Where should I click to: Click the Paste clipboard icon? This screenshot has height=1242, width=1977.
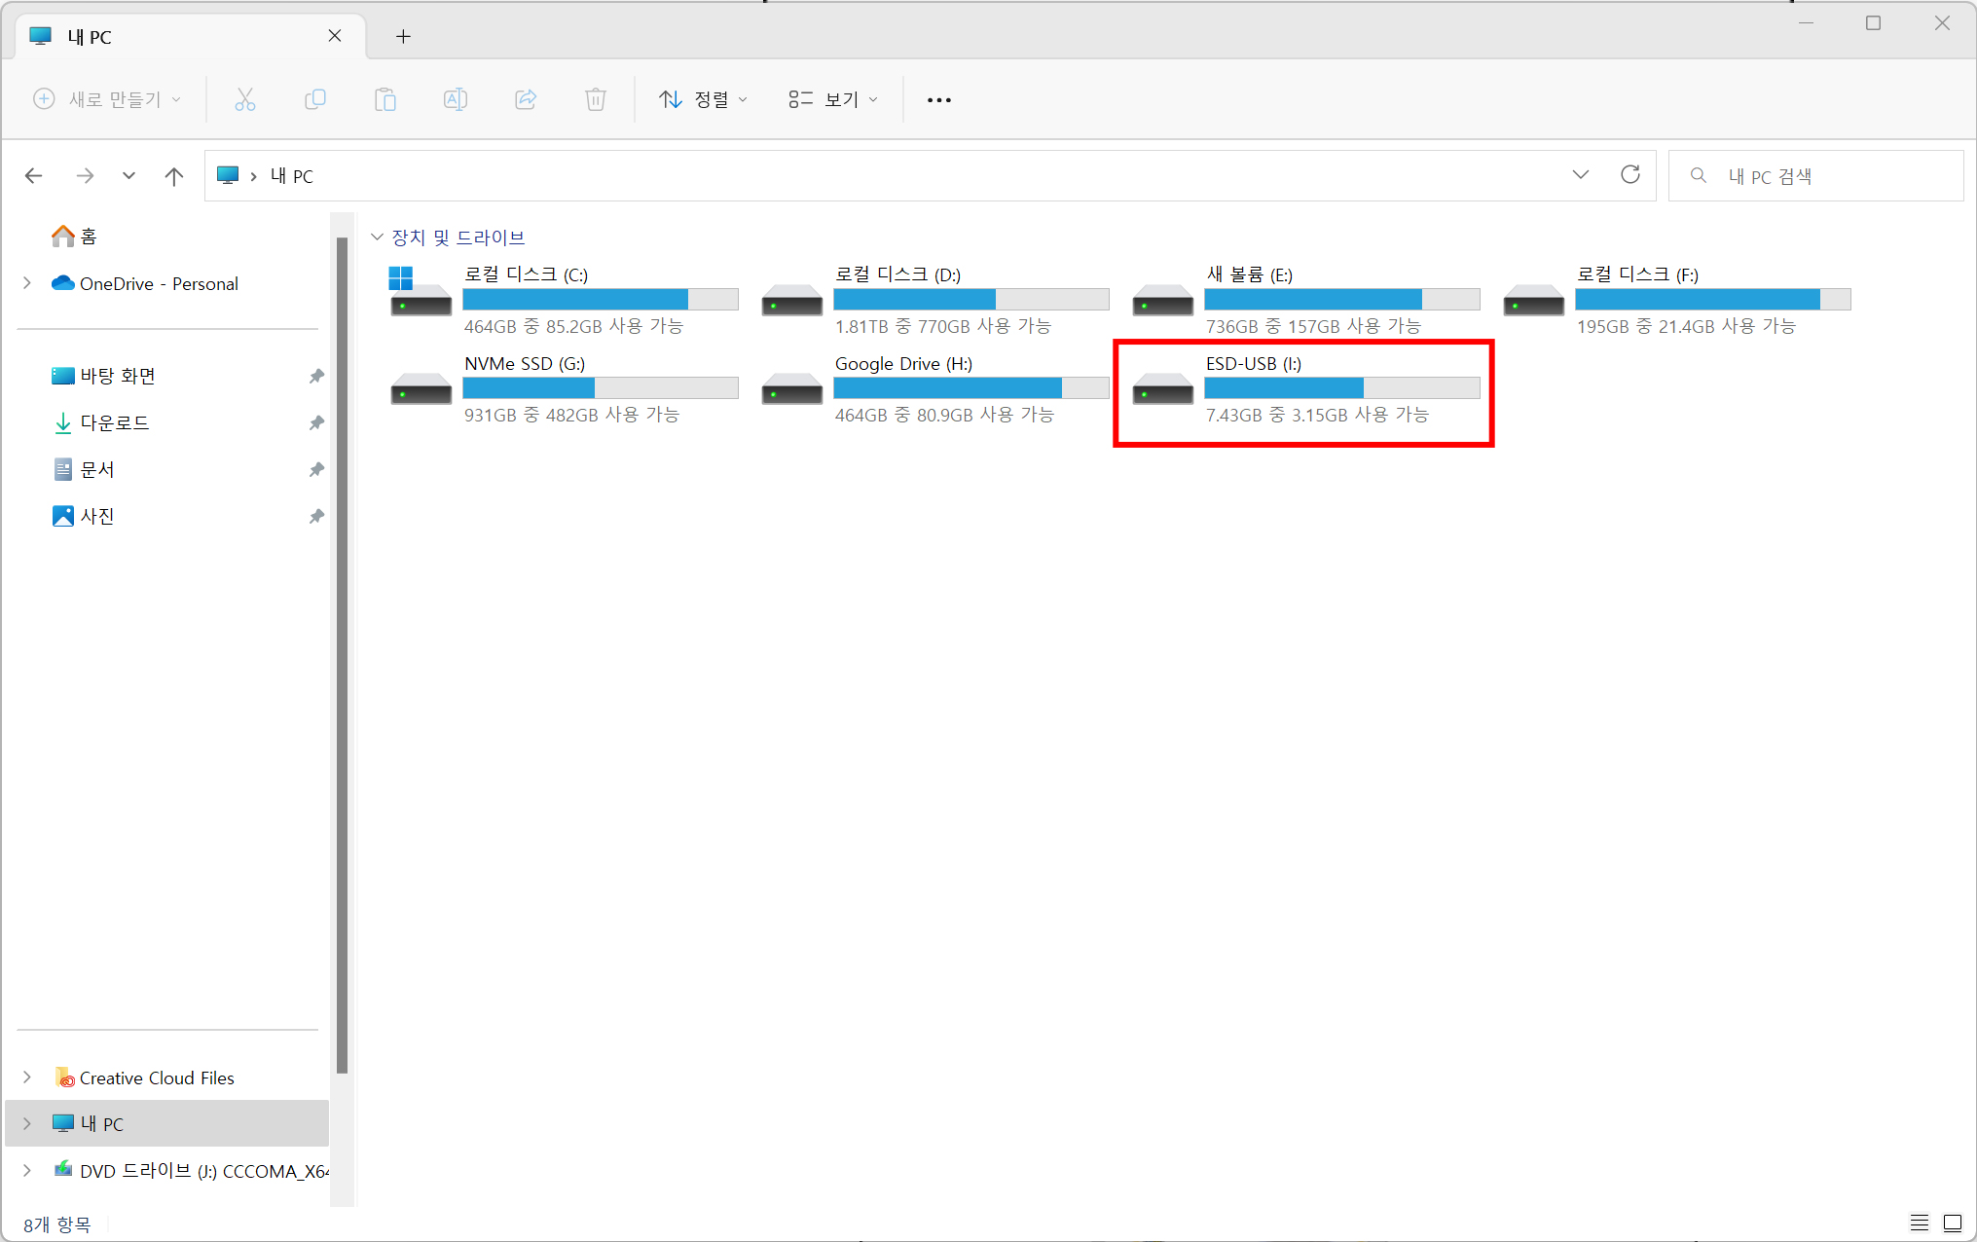pos(384,99)
